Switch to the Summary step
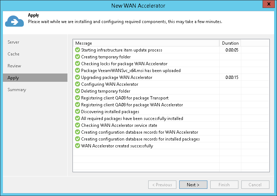The height and width of the screenshot is (196, 277). pyautogui.click(x=17, y=90)
